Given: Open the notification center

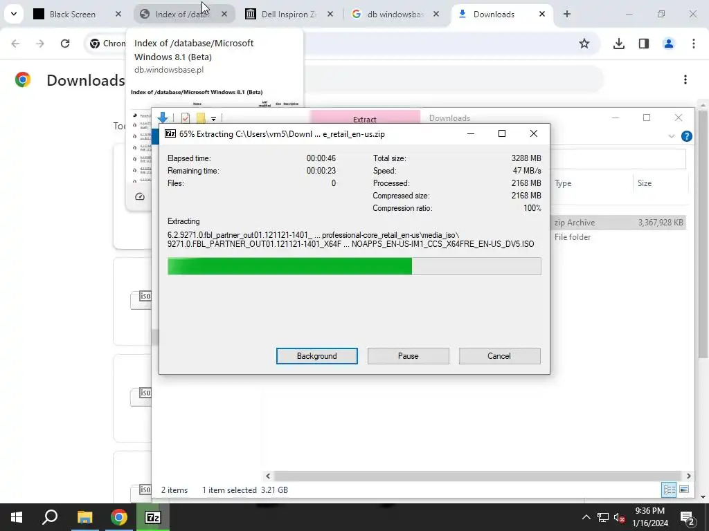Looking at the screenshot, I should coord(688,517).
